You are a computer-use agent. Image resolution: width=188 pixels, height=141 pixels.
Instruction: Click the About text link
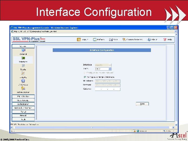(x=154, y=40)
